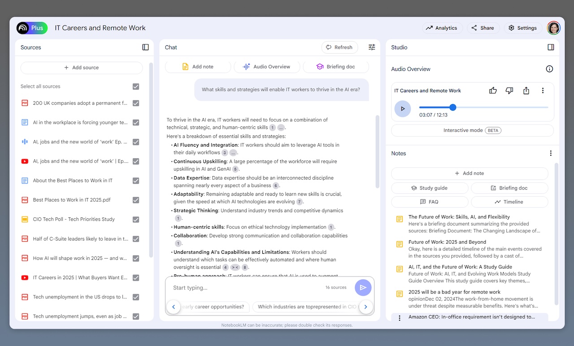Open chat configuration settings
The image size is (574, 346).
(x=371, y=47)
